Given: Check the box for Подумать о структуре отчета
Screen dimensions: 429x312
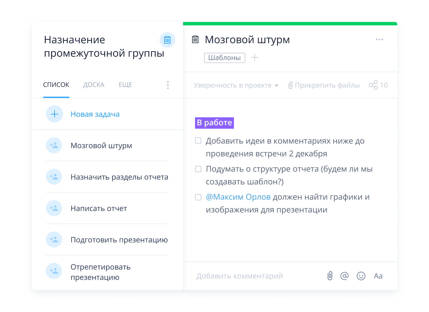Looking at the screenshot, I should [198, 169].
